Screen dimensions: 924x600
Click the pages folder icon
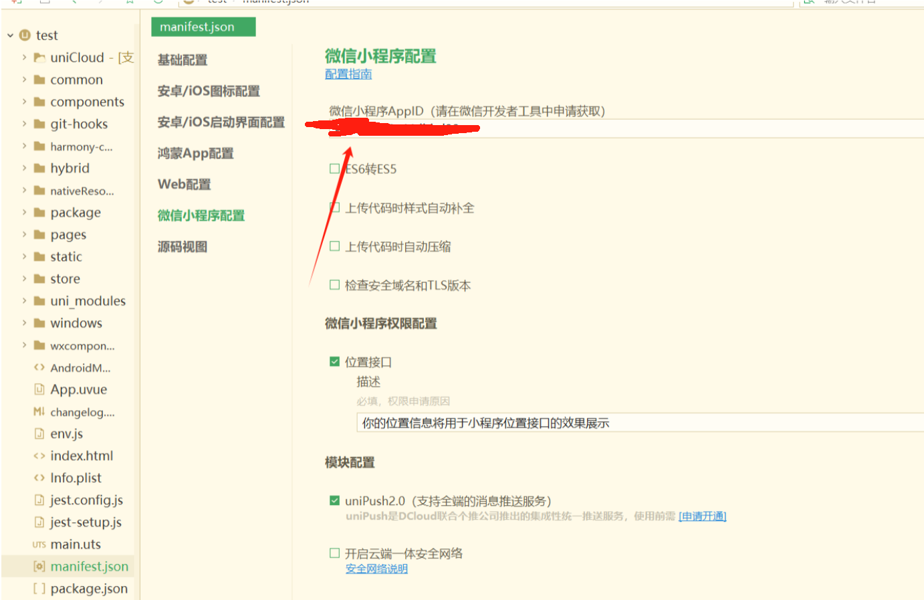(39, 235)
